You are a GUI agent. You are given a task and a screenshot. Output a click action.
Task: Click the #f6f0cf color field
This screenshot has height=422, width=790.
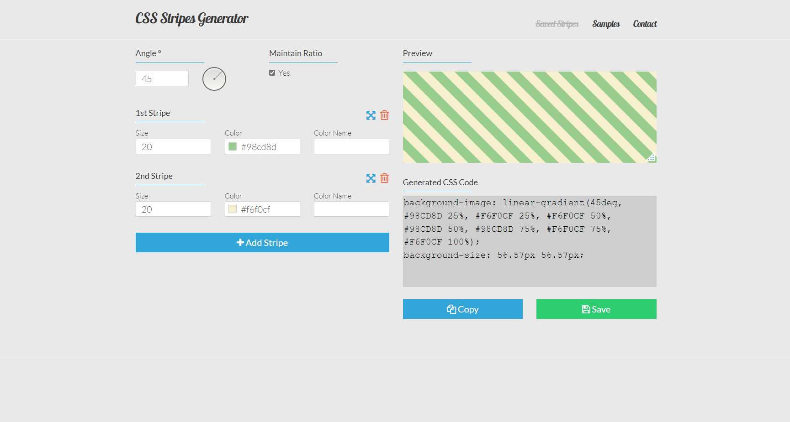tap(262, 208)
